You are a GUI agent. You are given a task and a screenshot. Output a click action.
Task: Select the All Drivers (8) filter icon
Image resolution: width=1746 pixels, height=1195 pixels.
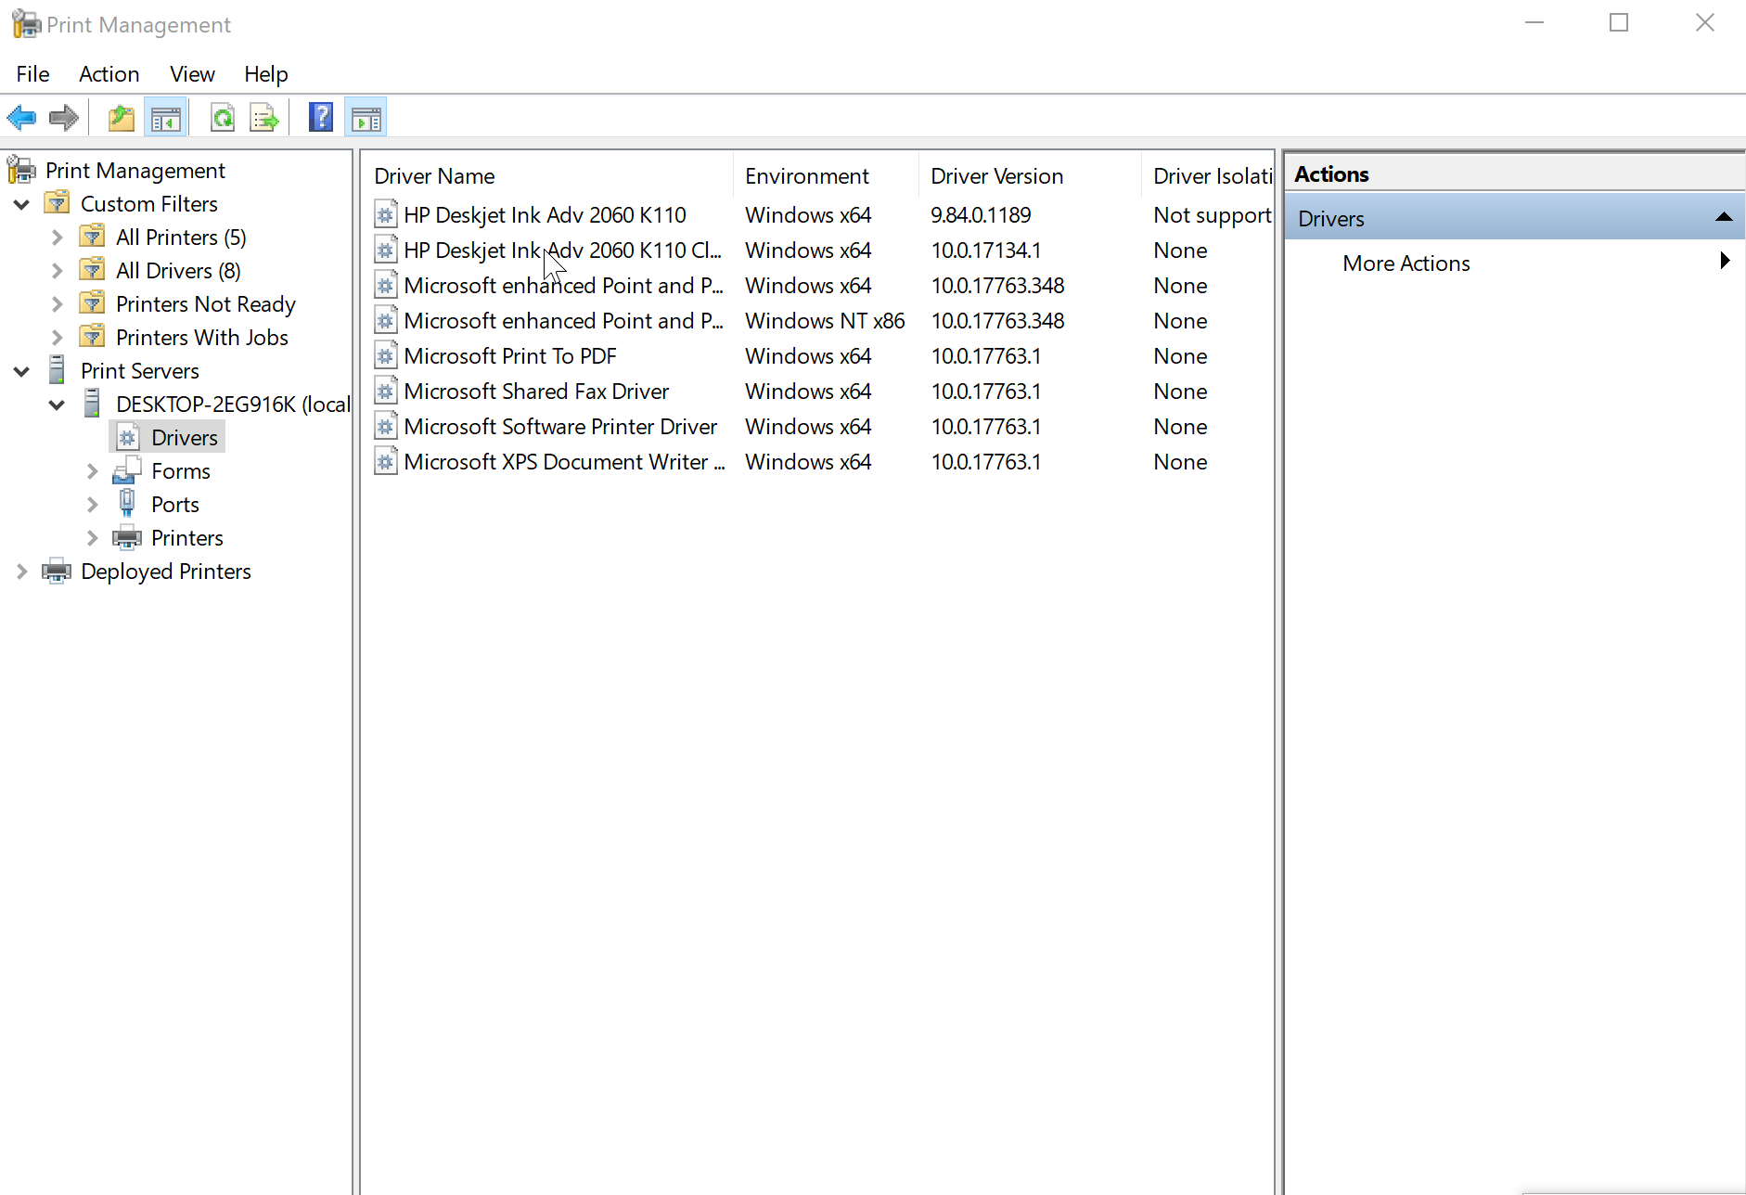(93, 269)
